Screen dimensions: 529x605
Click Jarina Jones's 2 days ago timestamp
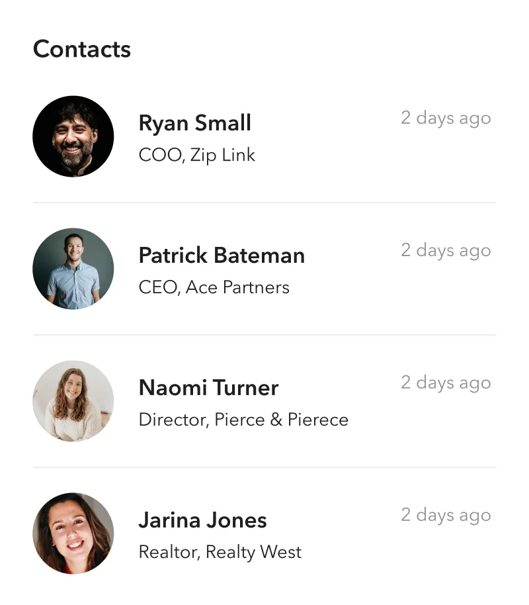[446, 515]
